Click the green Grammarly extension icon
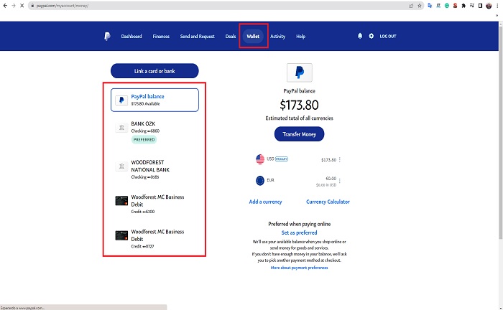Screen dimensions: 503x310 point(446,6)
